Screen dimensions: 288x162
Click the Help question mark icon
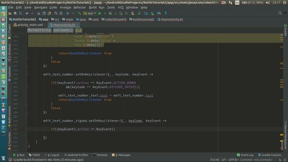click(x=166, y=13)
